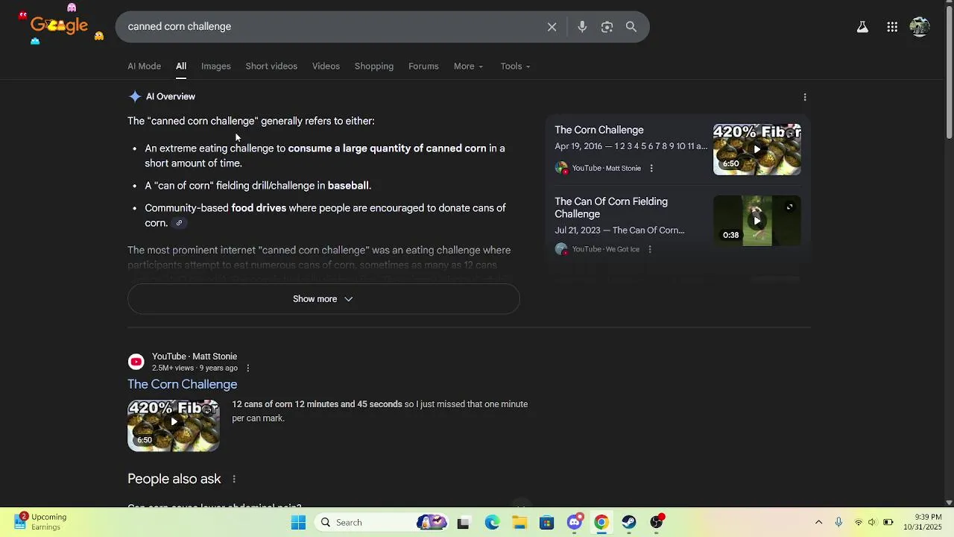This screenshot has height=537, width=954.
Task: Click the Chrome icon on the taskbar
Action: pyautogui.click(x=601, y=523)
